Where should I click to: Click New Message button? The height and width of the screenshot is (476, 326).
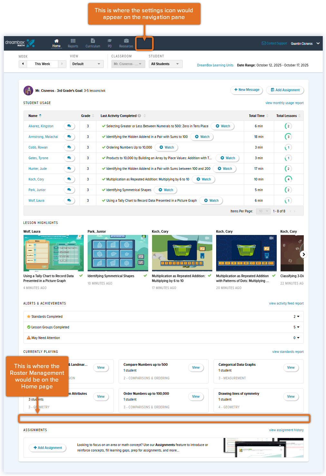(x=247, y=90)
